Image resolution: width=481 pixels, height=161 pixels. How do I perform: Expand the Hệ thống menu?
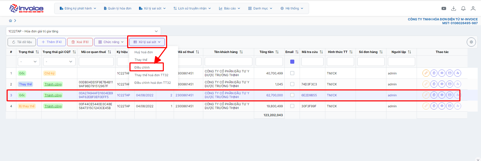pos(292,8)
